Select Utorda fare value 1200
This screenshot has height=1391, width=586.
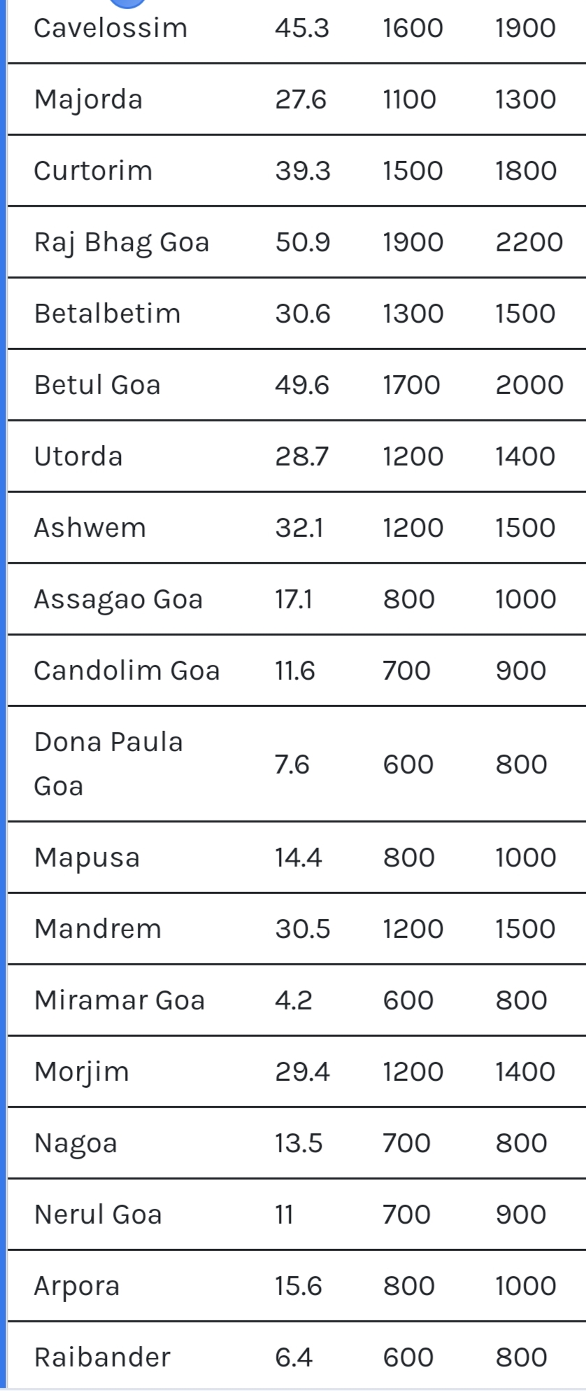(413, 456)
